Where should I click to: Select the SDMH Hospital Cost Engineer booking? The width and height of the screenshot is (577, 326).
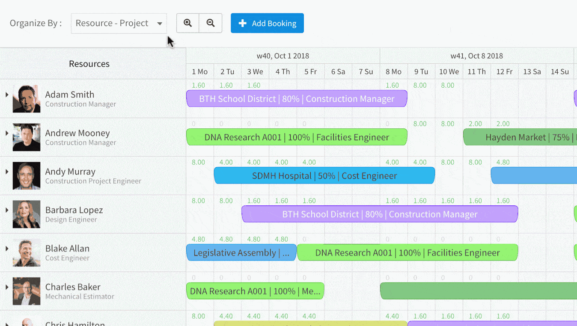pos(324,175)
